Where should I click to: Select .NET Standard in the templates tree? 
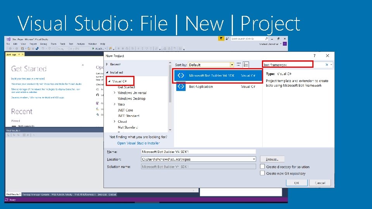pyautogui.click(x=128, y=116)
